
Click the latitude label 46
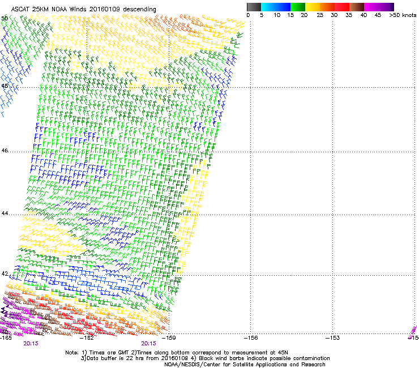(x=5, y=151)
